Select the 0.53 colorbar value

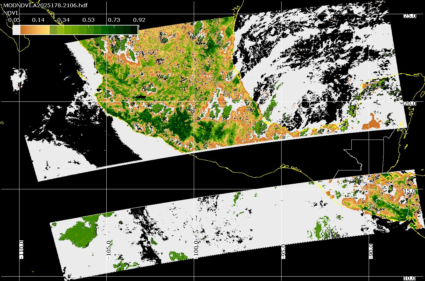pyautogui.click(x=89, y=20)
